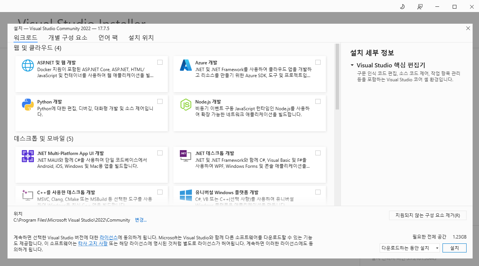Switch to the 개별 구성 요소 tab

[68, 38]
